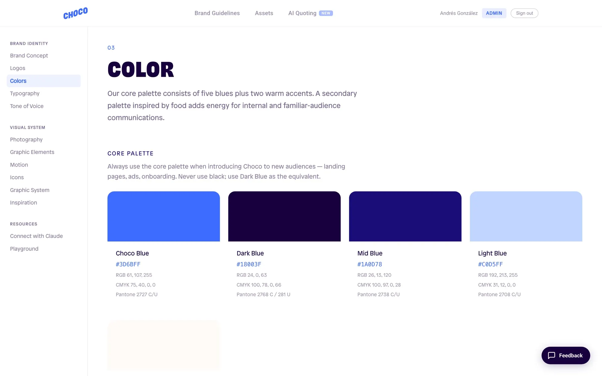602x376 pixels.
Task: Click the NEW badge next to AI Quoting
Action: click(x=326, y=13)
